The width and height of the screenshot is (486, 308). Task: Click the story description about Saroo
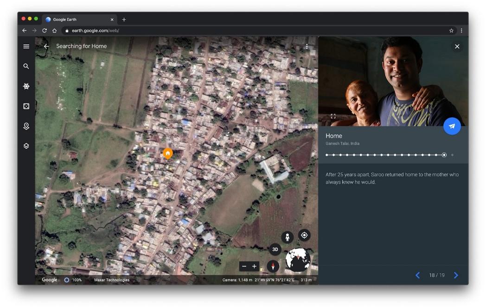pos(392,179)
